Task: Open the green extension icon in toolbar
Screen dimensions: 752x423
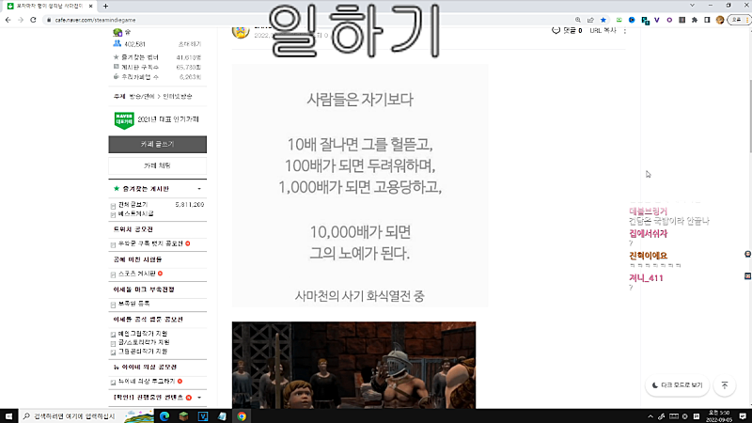Action: [x=619, y=20]
